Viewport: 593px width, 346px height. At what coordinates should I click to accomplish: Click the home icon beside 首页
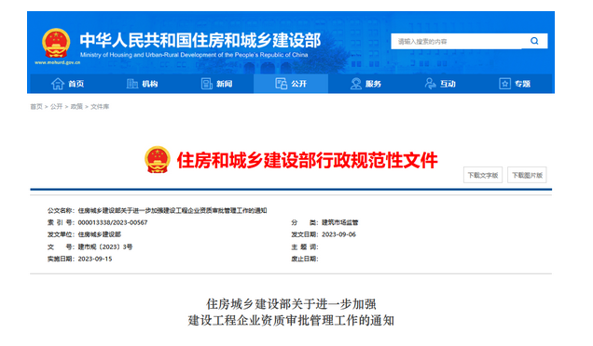tap(58, 84)
